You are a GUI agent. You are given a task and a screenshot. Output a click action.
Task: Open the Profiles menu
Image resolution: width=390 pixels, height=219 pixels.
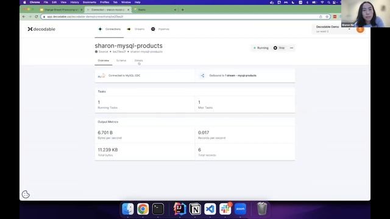(x=104, y=2)
